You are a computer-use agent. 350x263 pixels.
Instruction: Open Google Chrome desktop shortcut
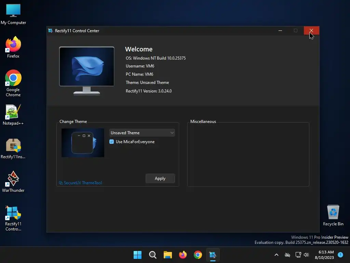coord(13,83)
